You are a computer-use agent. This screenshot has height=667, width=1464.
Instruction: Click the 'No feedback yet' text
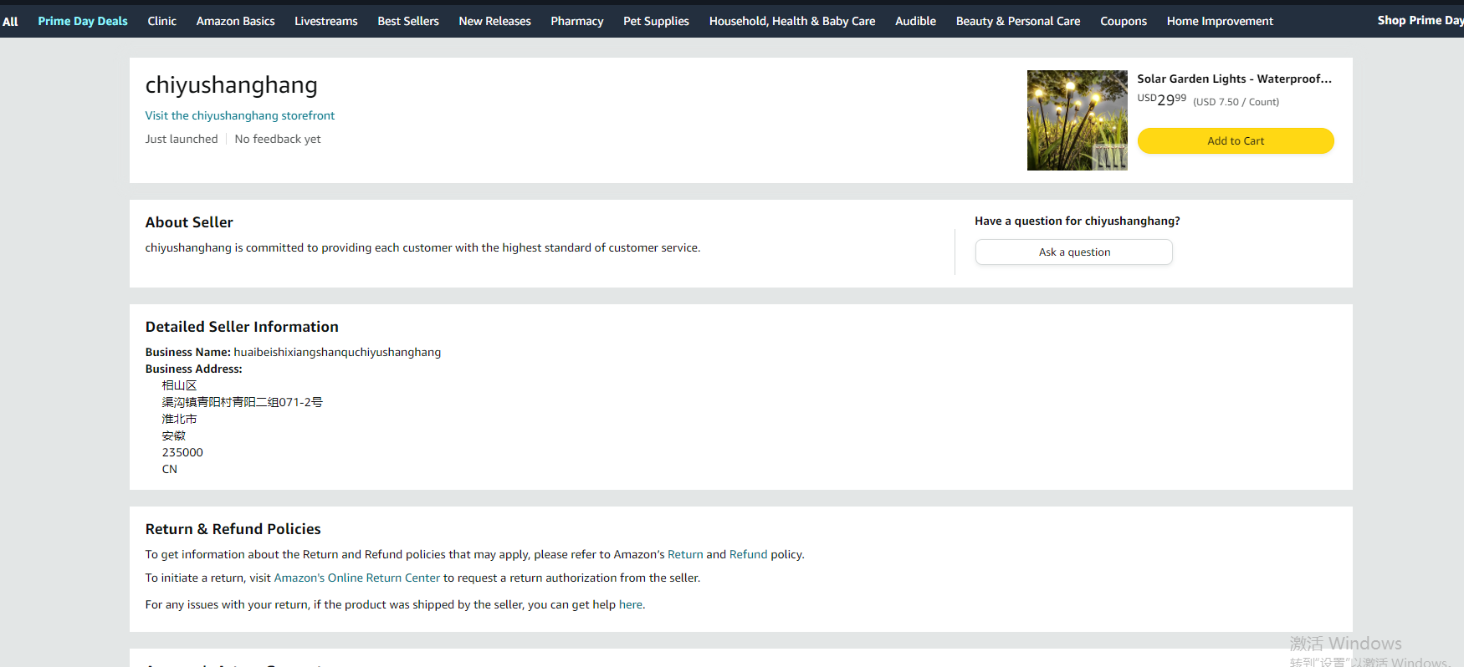[278, 139]
